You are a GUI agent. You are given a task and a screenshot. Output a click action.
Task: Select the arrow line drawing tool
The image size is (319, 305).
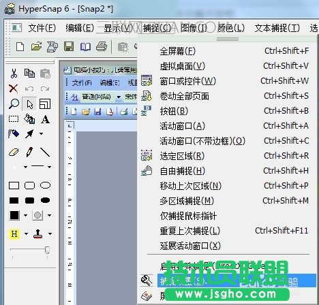29,133
